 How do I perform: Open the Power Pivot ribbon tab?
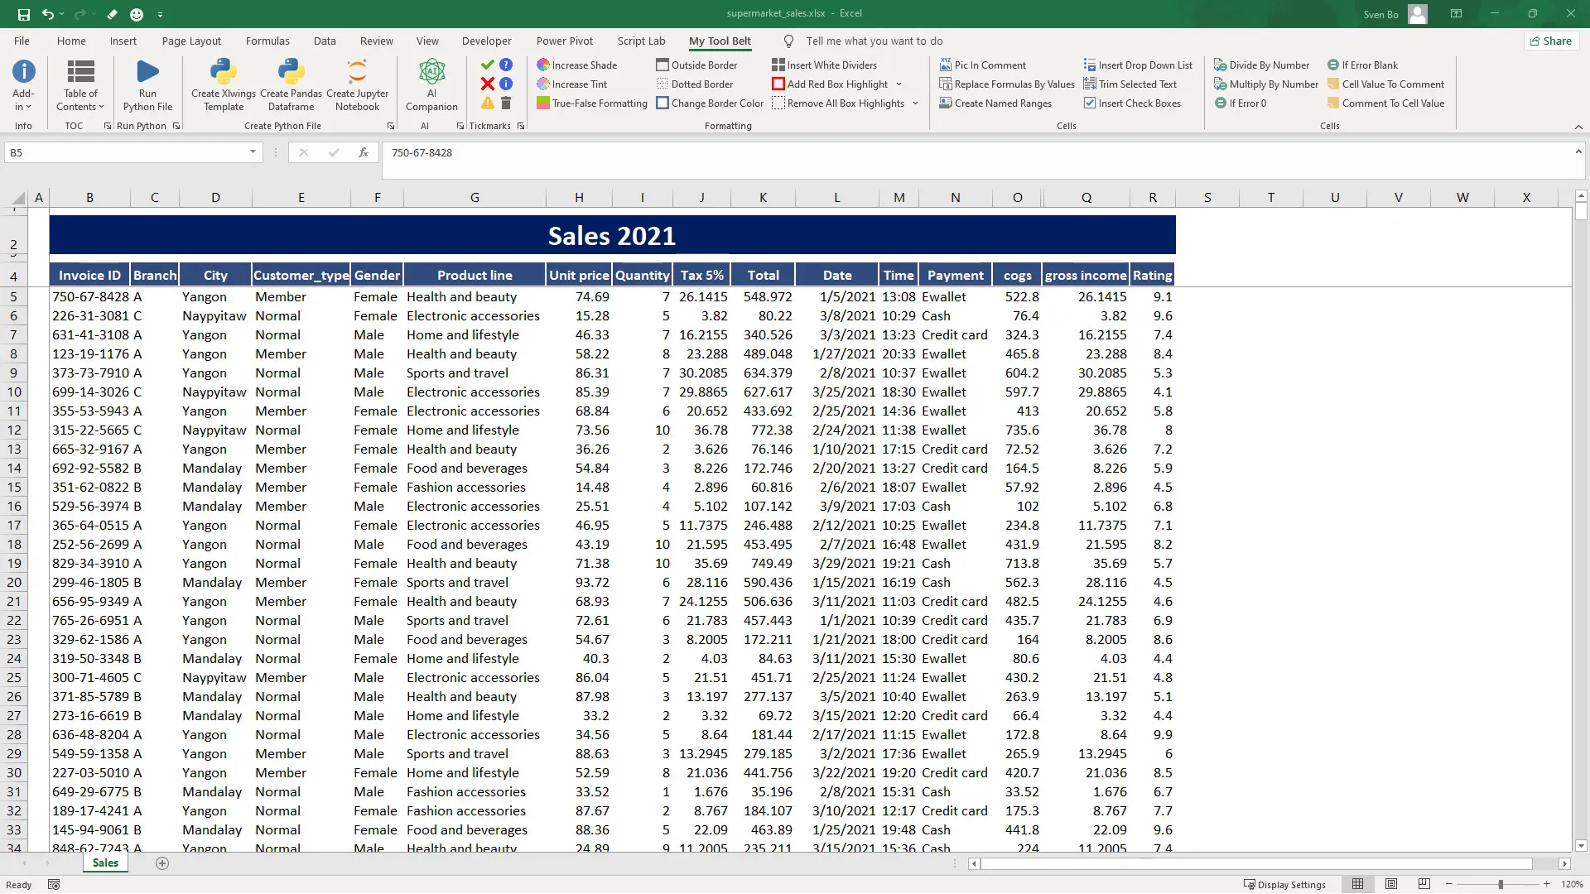pyautogui.click(x=565, y=41)
